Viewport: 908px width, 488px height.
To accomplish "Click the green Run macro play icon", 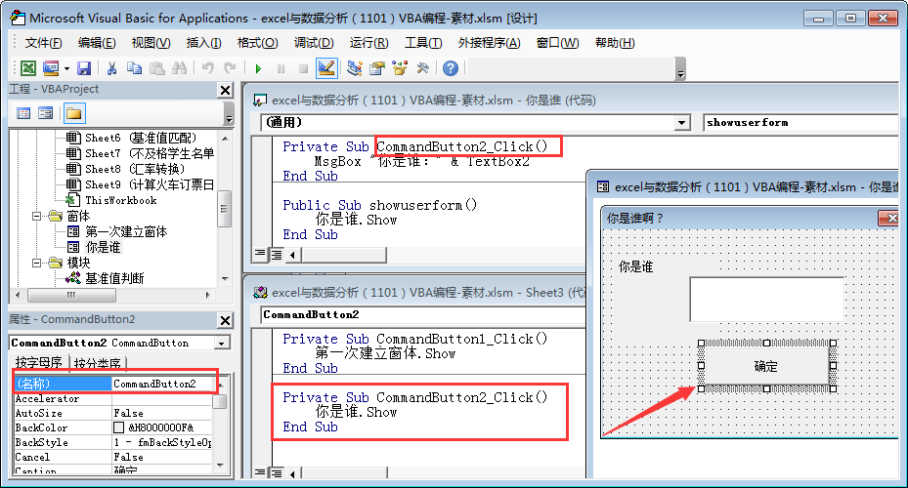I will tap(258, 68).
